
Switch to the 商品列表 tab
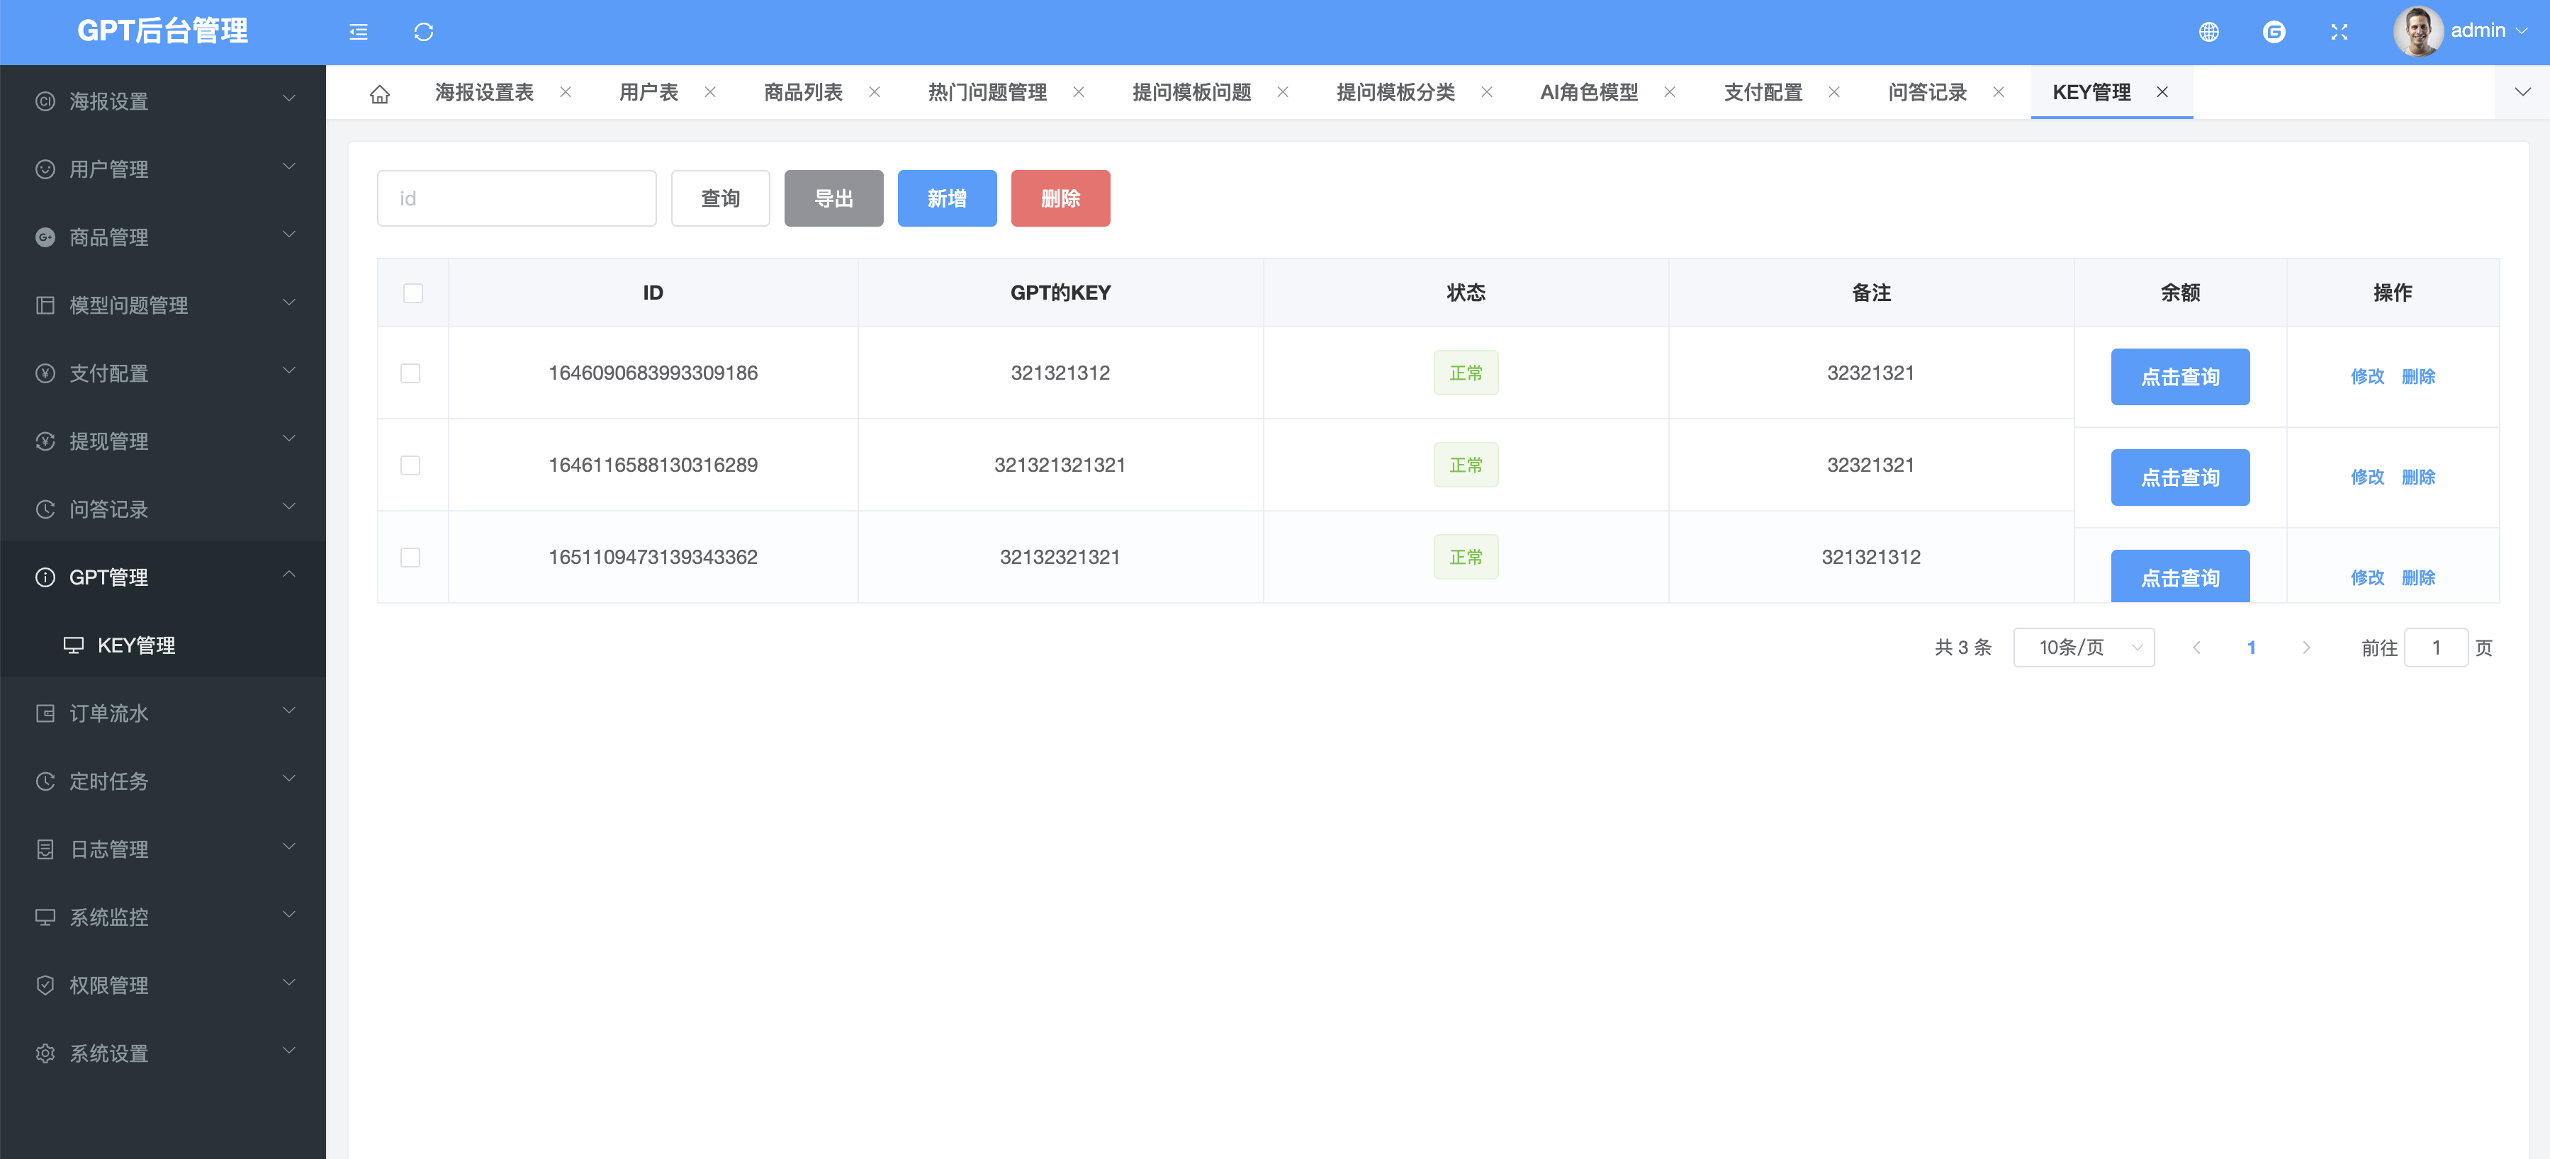coord(803,92)
